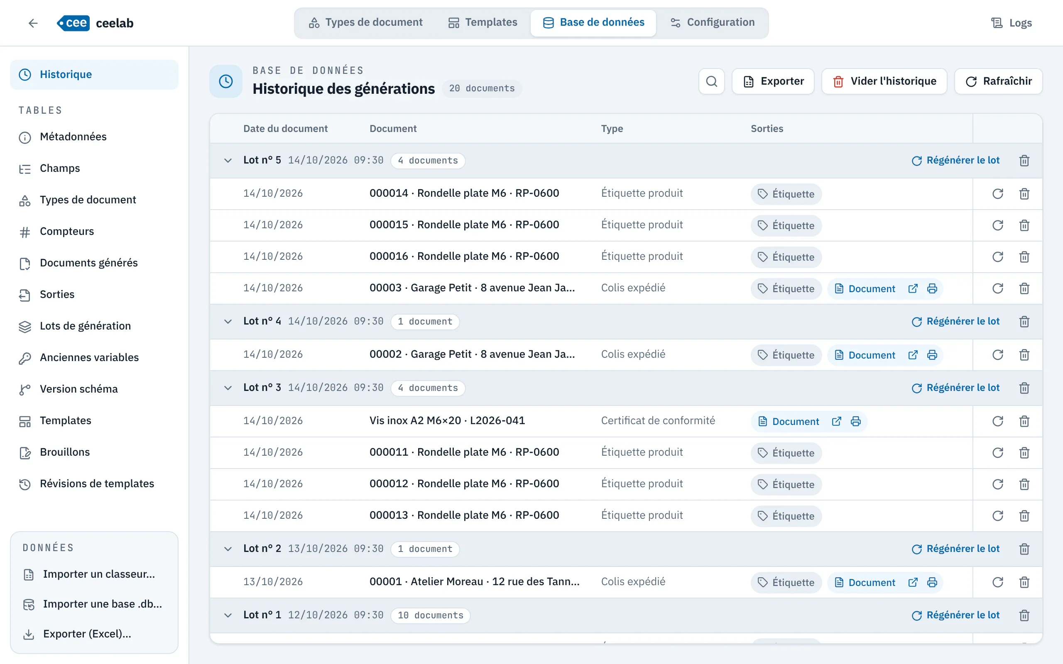Click the Rafraîchir button

[998, 81]
